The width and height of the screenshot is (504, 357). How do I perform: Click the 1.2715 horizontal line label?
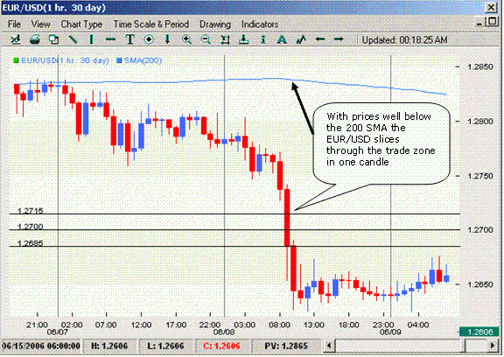coord(31,211)
